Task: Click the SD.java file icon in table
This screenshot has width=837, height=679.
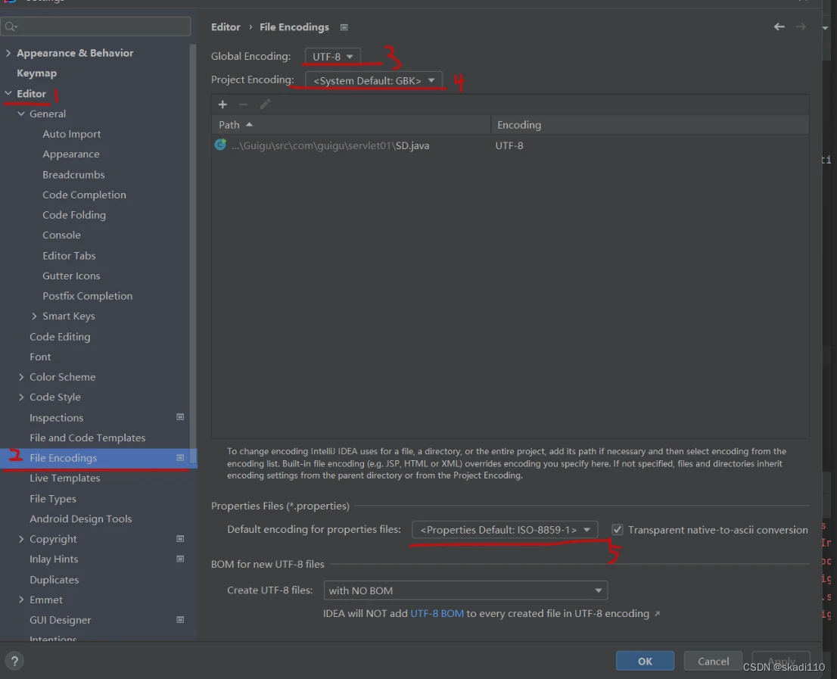Action: 220,145
